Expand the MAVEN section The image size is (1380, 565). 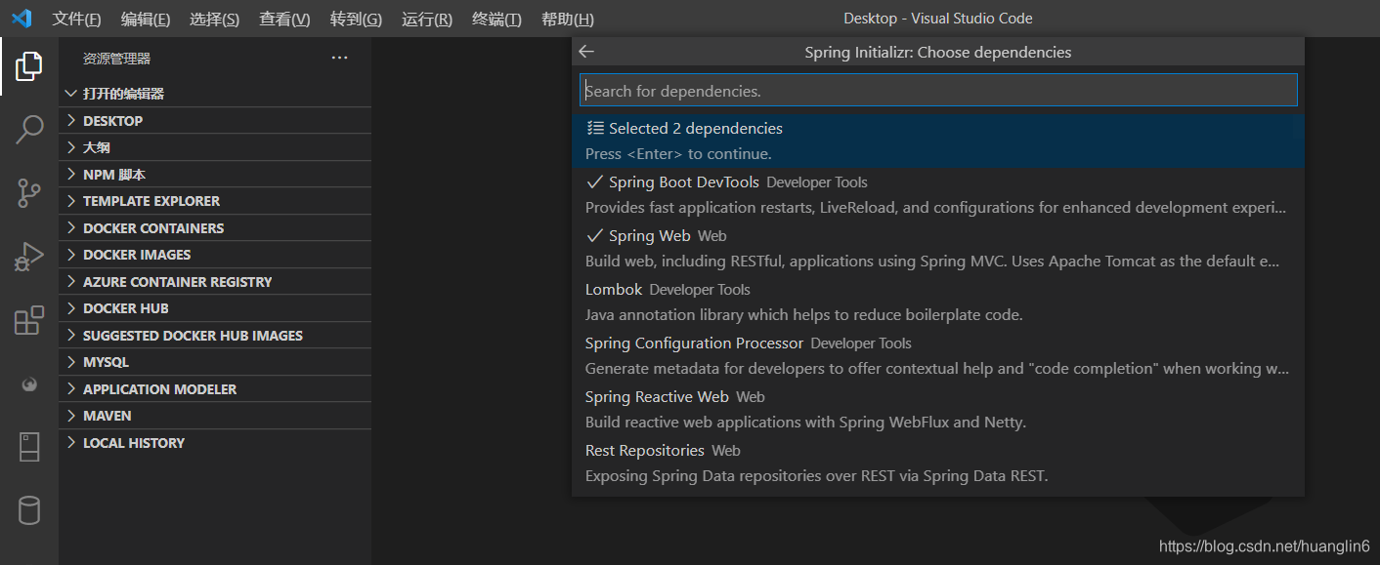(107, 416)
